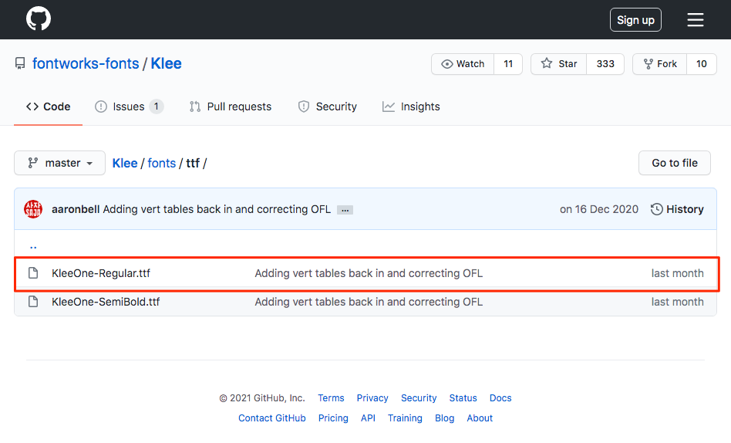
Task: Open the Docs footer link
Action: coord(500,398)
